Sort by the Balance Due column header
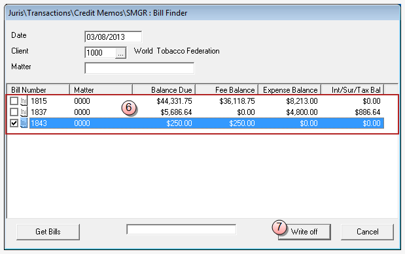Screen dimensions: 405x254 click(164, 89)
